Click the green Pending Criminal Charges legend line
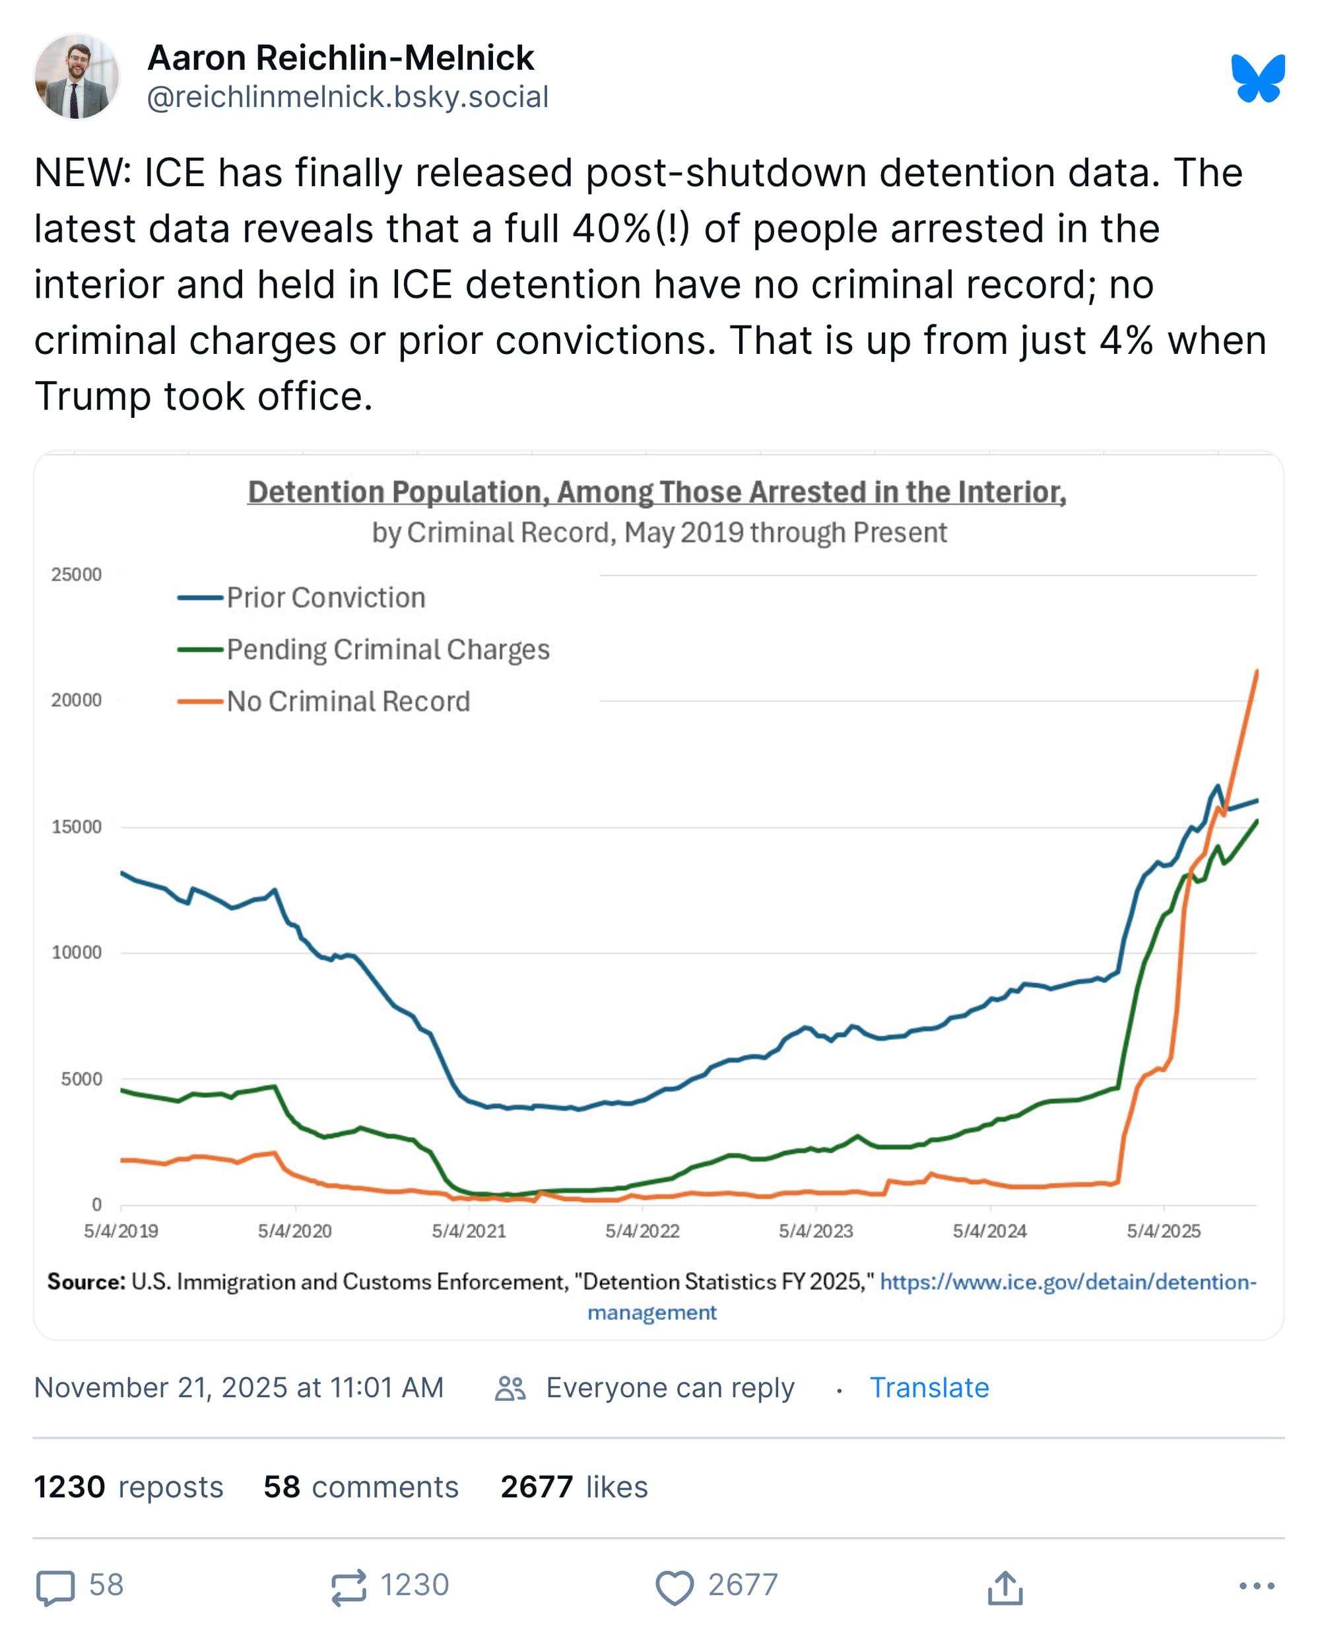1320x1644 pixels. pyautogui.click(x=201, y=650)
